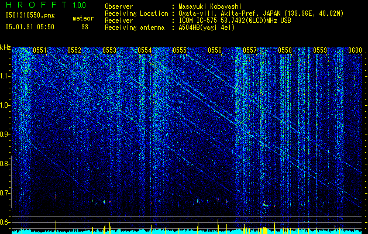This screenshot has width=368, height=234.
Task: Click the 0551 time marker
Action: tap(40, 50)
